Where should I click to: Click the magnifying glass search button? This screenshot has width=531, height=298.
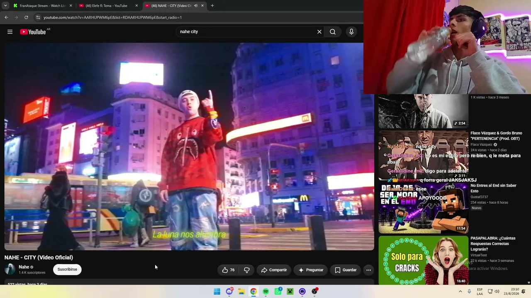click(333, 32)
